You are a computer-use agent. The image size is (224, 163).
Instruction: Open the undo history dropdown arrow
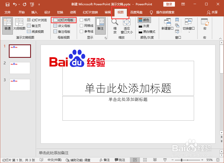pos(19,5)
